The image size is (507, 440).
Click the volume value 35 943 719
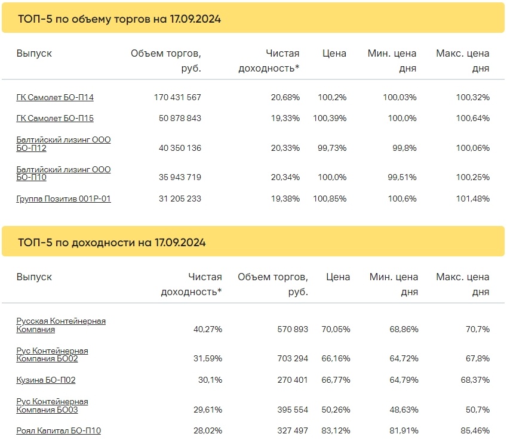click(x=180, y=177)
